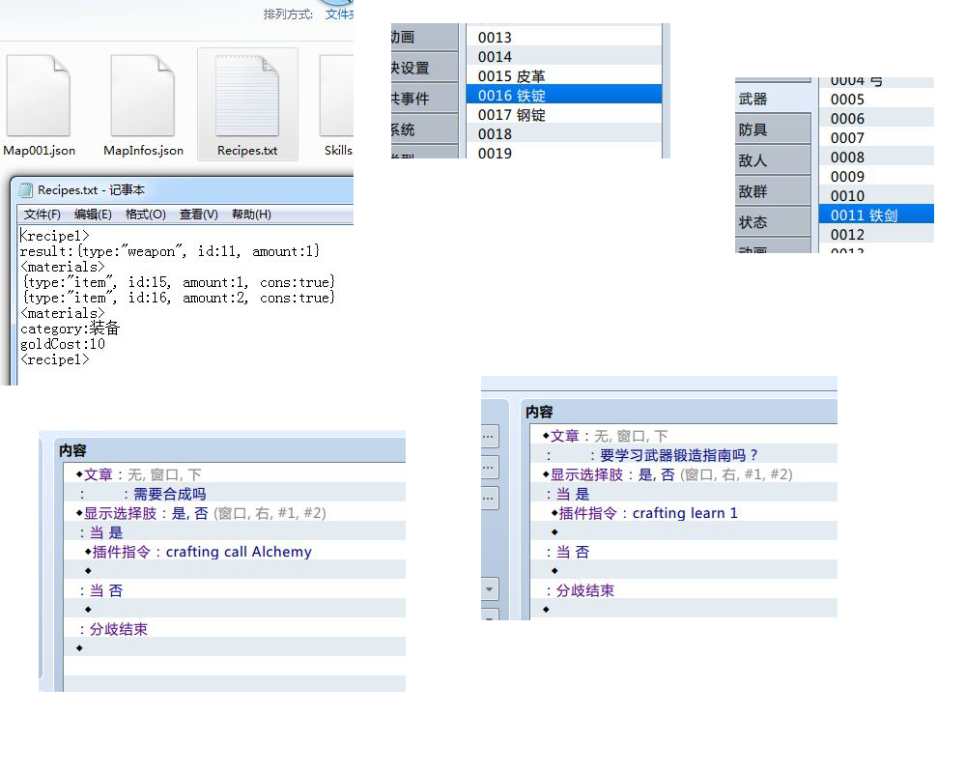This screenshot has height=773, width=966.
Task: Open the 查看(V) menu in Notepad
Action: click(198, 214)
